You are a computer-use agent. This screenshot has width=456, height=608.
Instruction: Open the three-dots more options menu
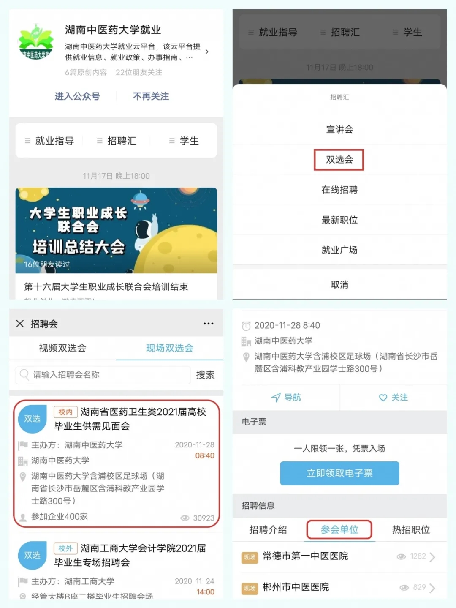tap(209, 324)
